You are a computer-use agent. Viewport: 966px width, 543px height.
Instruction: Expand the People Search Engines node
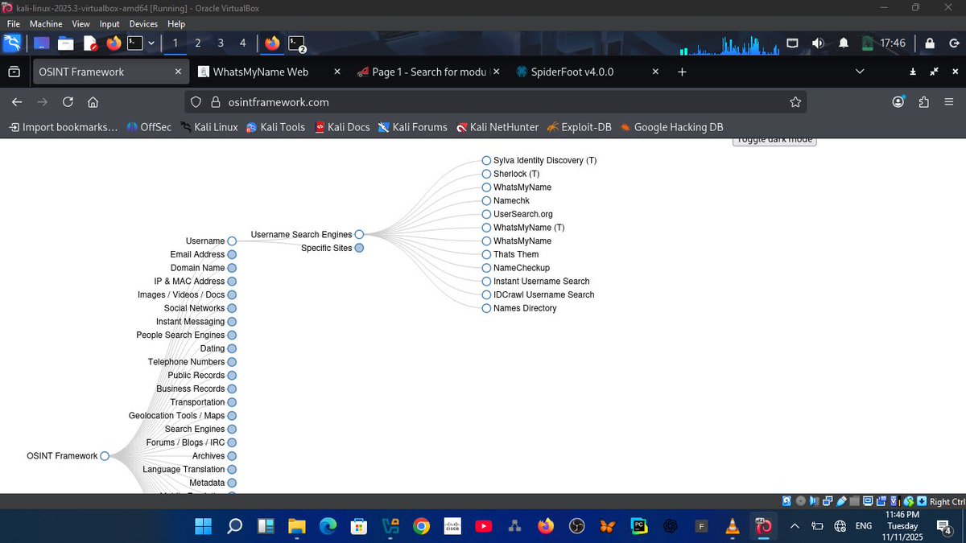232,335
